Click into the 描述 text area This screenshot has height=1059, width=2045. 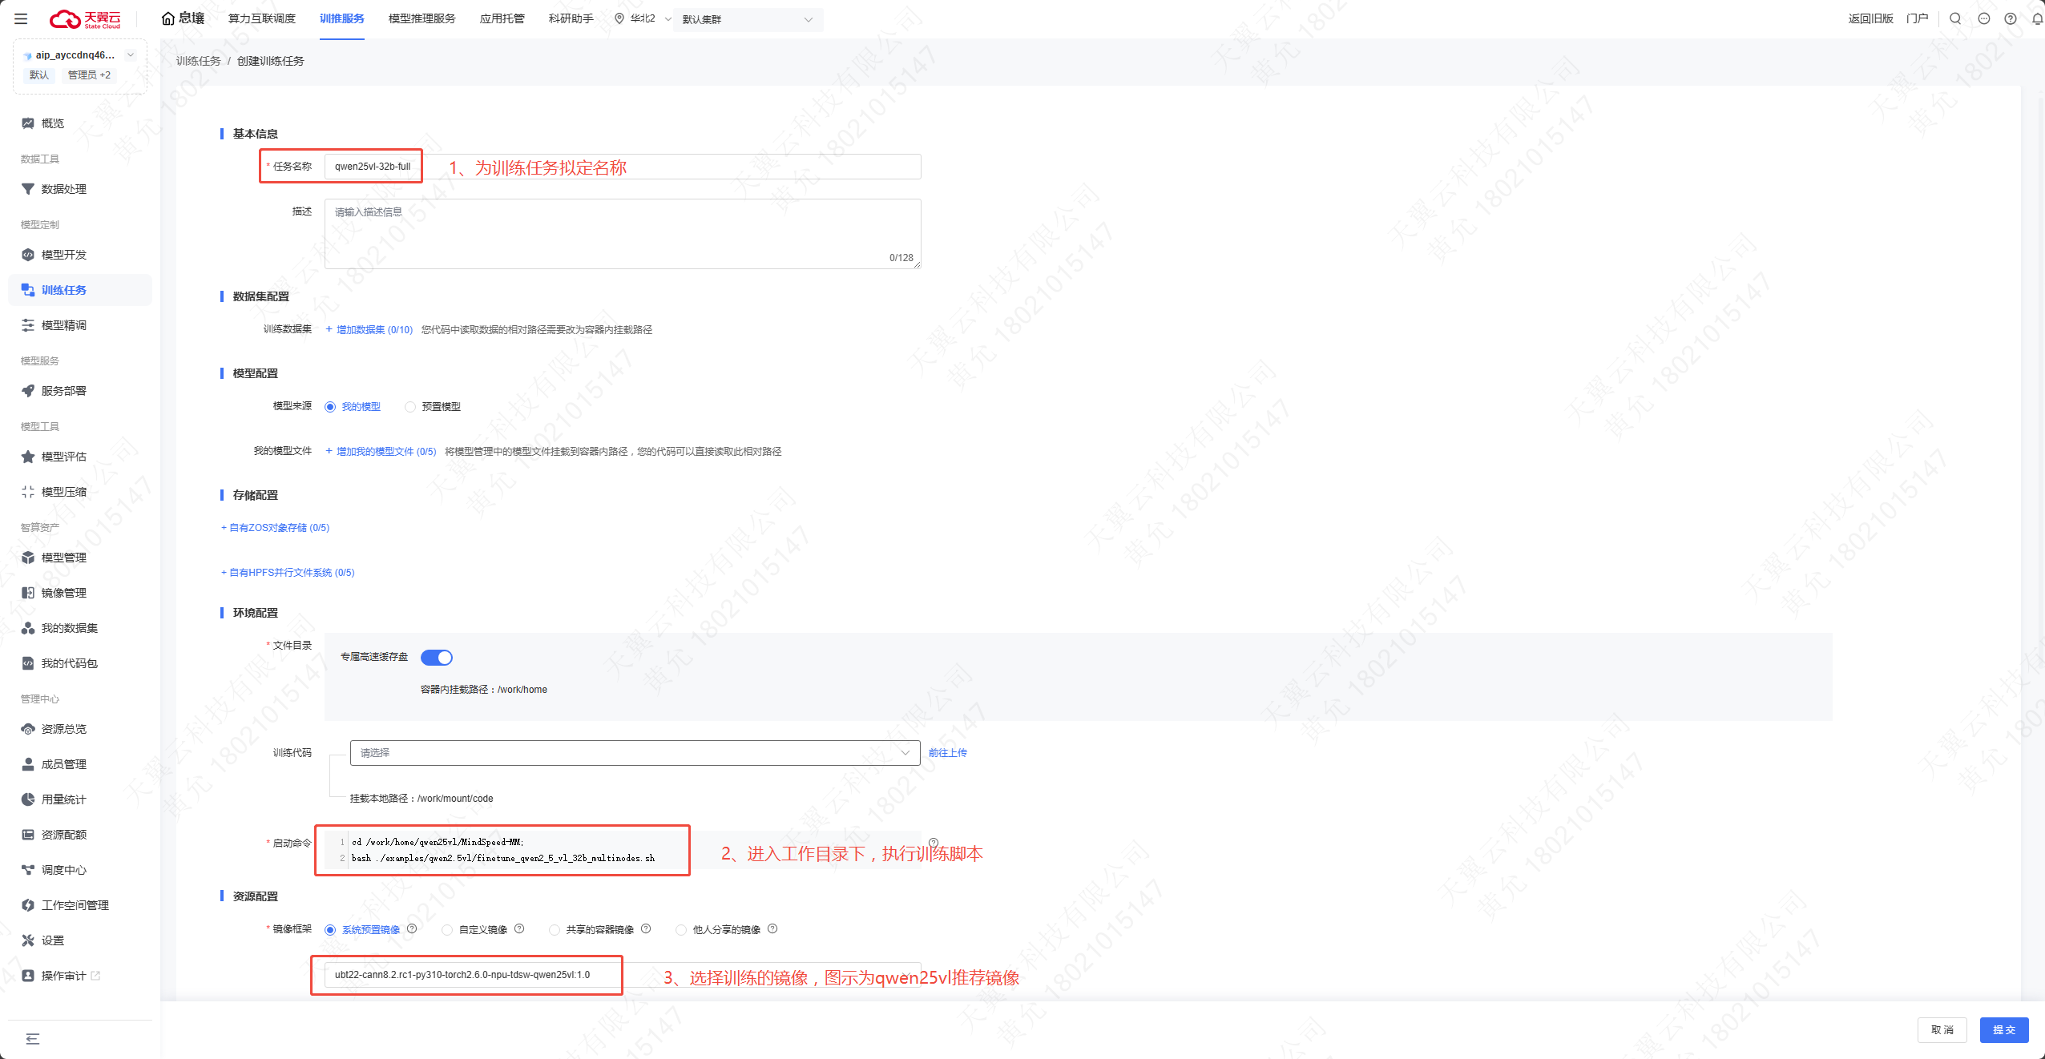coord(622,234)
